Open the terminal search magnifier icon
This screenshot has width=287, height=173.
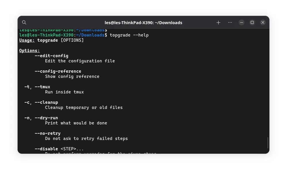24,22
